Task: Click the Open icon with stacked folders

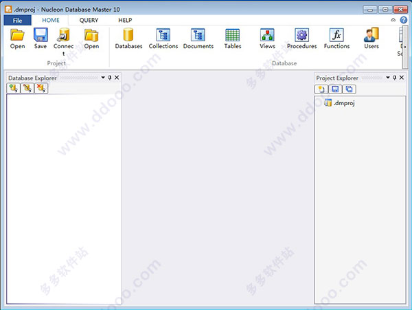Action: [x=91, y=38]
